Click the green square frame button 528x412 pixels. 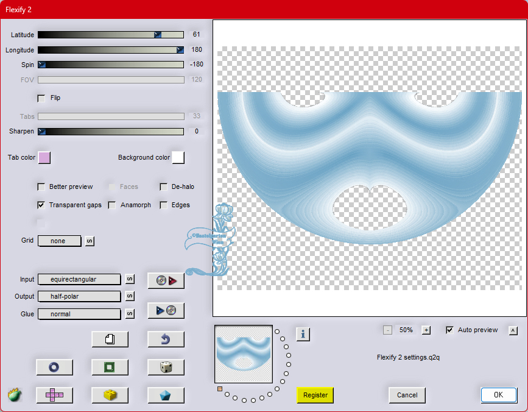110,367
